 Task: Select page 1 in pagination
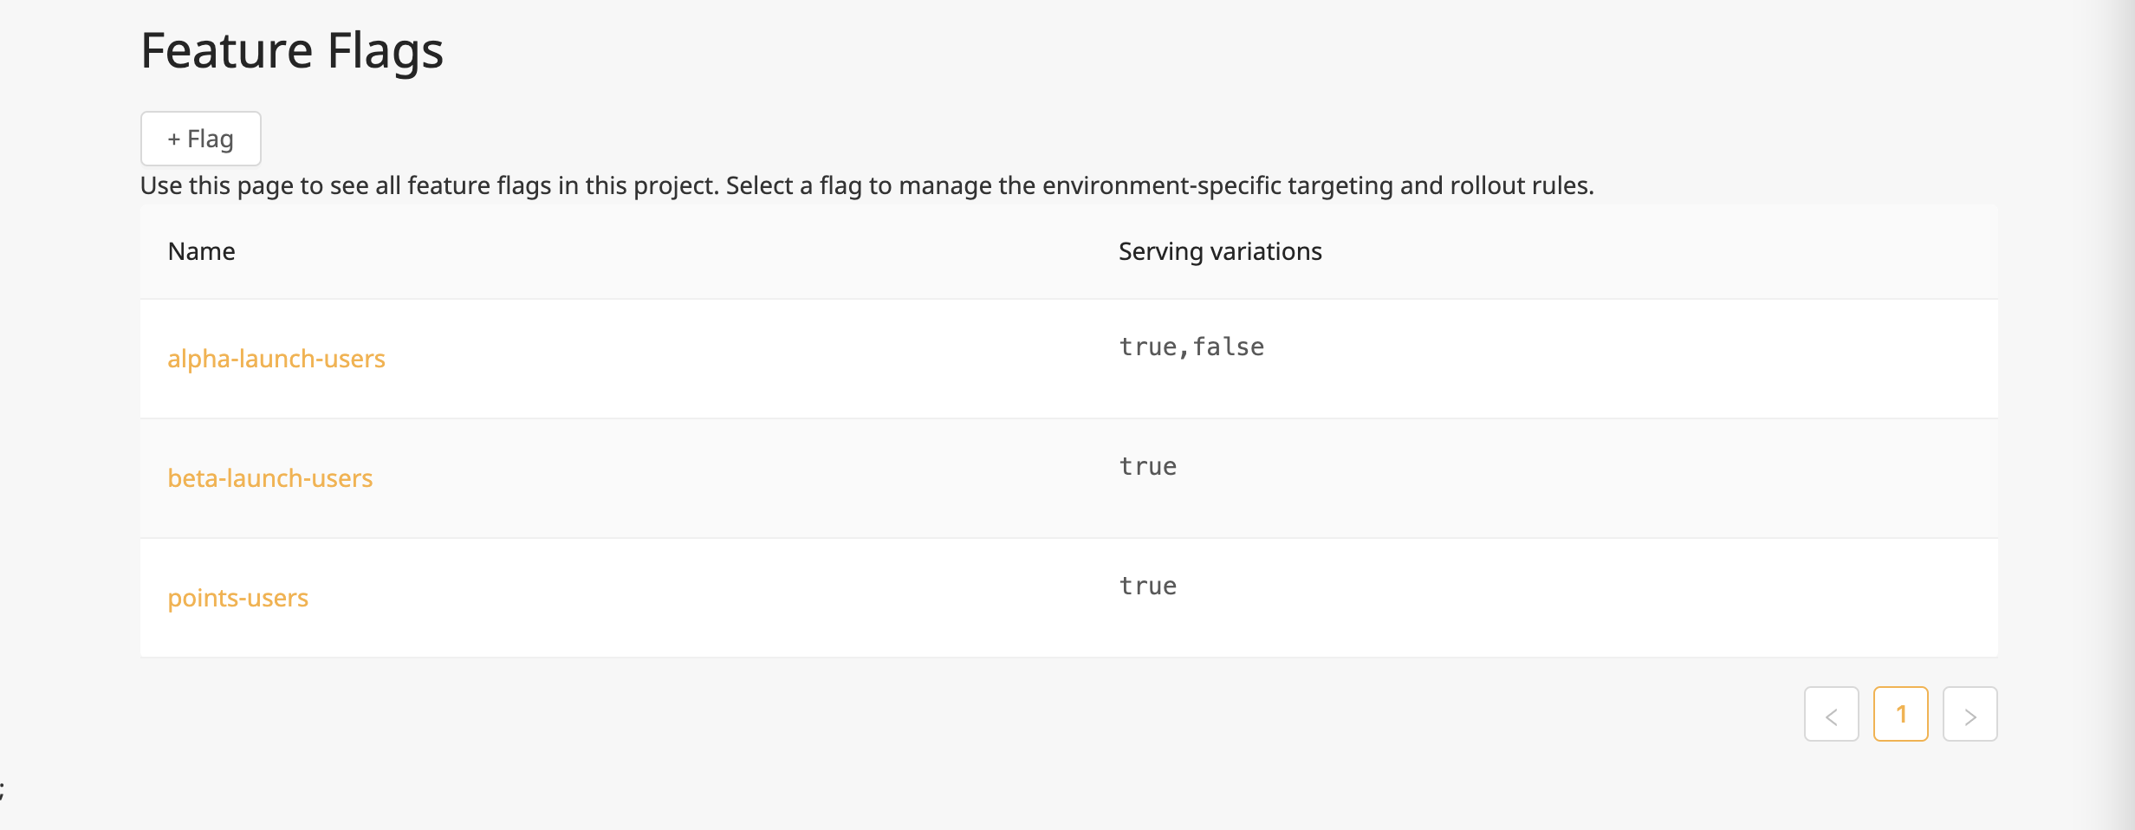[1900, 715]
